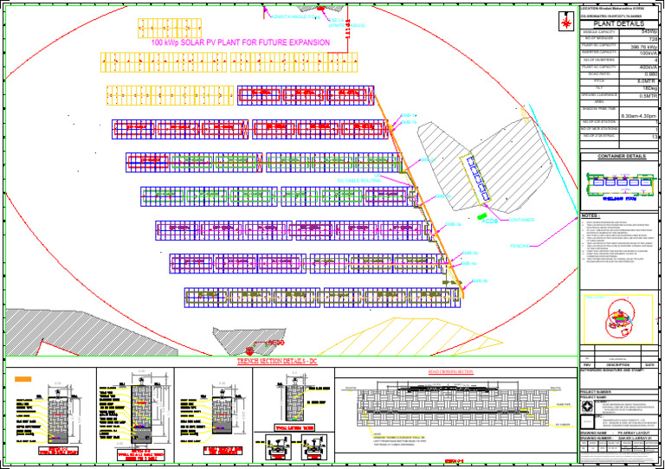Click the north arrow symbol in the drawing corner
Viewport: 665px width, 469px height.
point(566,21)
